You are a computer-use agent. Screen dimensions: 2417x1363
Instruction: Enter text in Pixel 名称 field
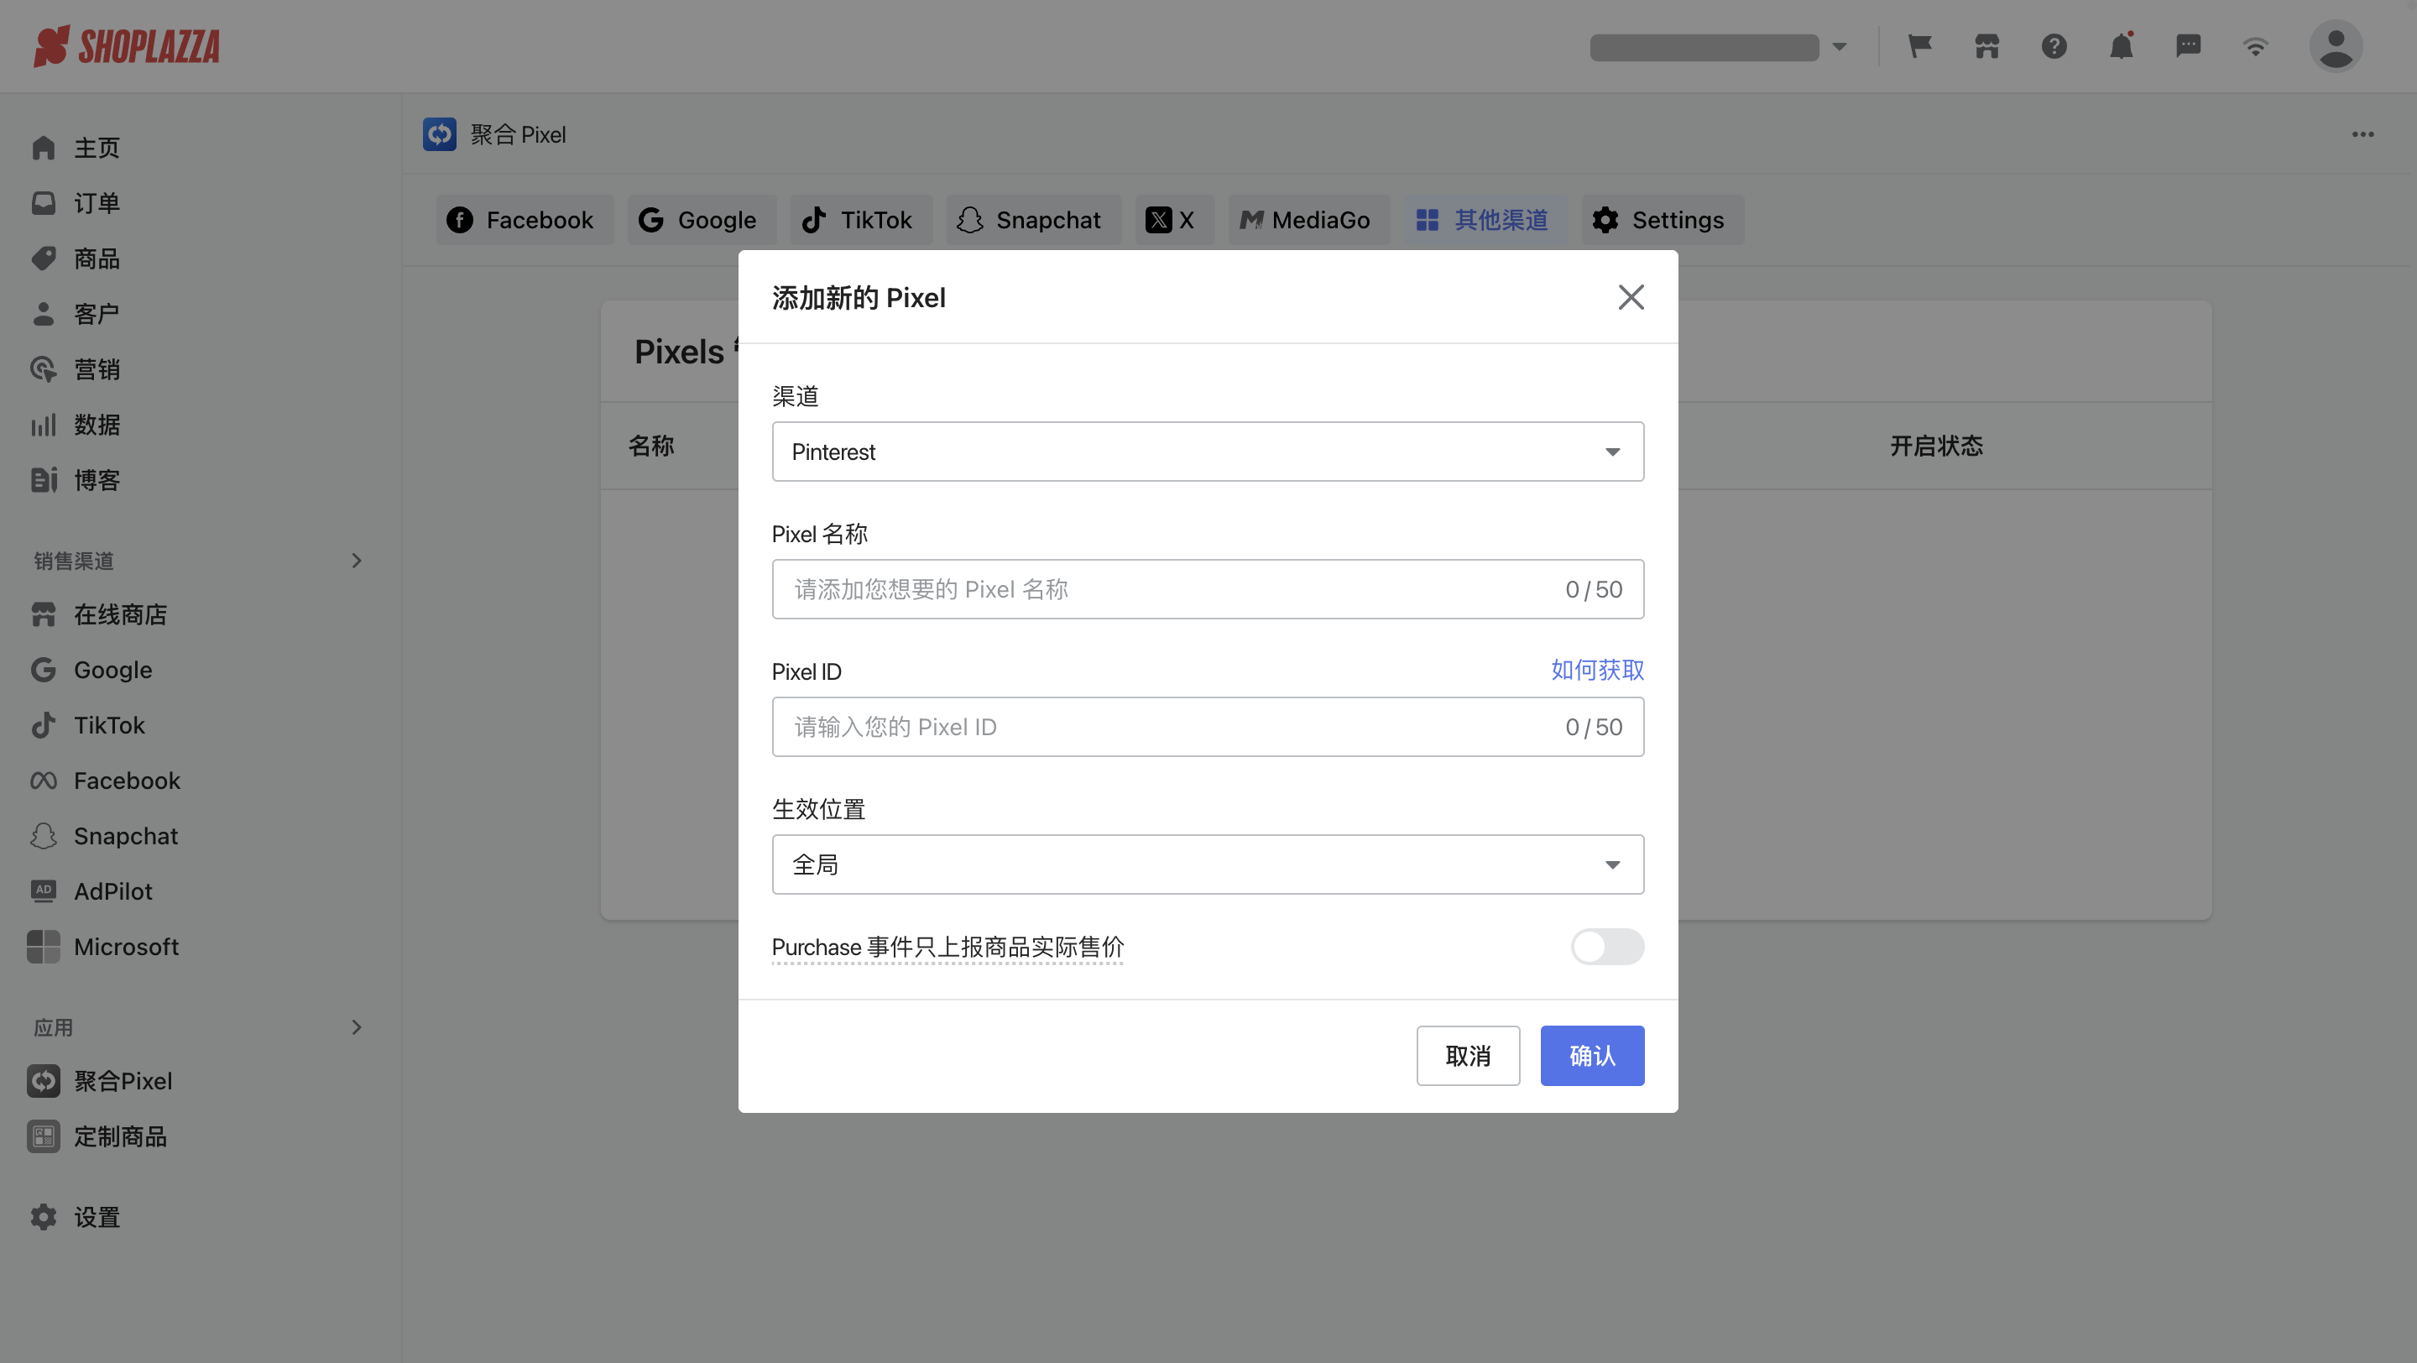(1208, 589)
